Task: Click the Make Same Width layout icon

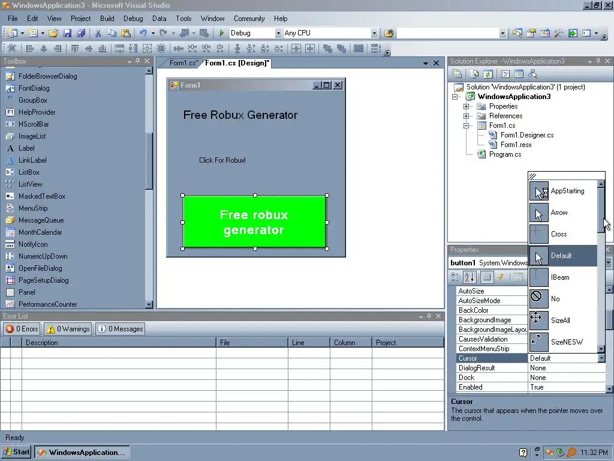Action: click(119, 49)
